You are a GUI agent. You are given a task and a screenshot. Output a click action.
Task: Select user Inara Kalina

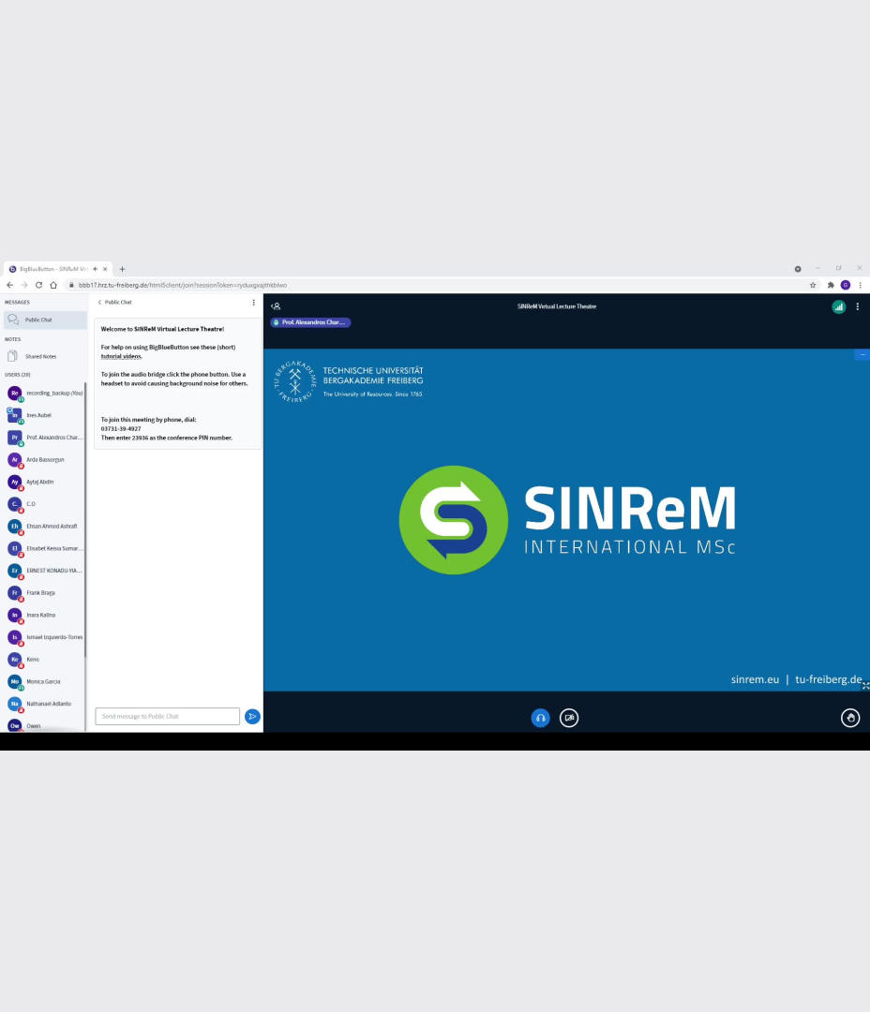[45, 615]
